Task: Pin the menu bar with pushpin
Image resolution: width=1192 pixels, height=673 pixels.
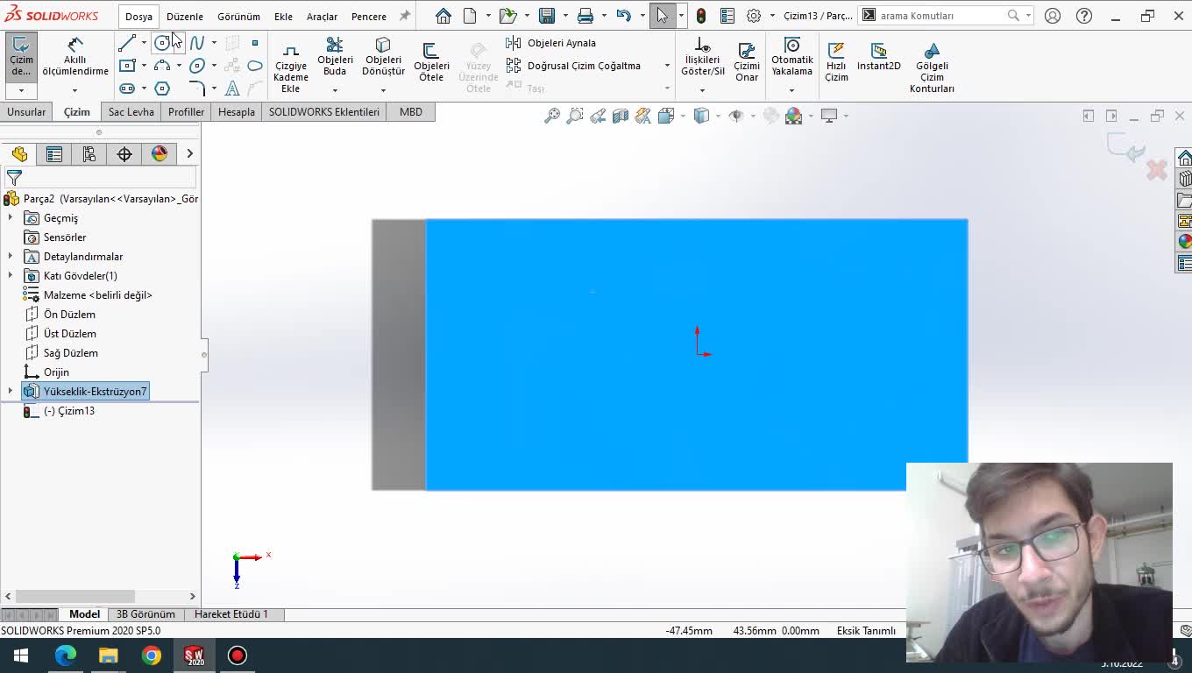Action: click(404, 16)
